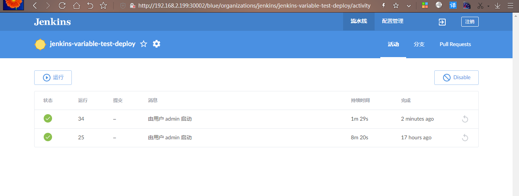This screenshot has width=519, height=196.
Task: Click the Jenkins logo
Action: pyautogui.click(x=52, y=22)
